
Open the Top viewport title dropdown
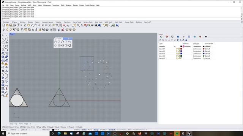click(x=12, y=34)
